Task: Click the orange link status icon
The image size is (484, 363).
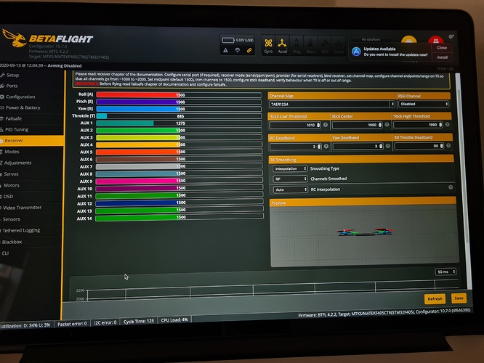Action: [x=249, y=50]
